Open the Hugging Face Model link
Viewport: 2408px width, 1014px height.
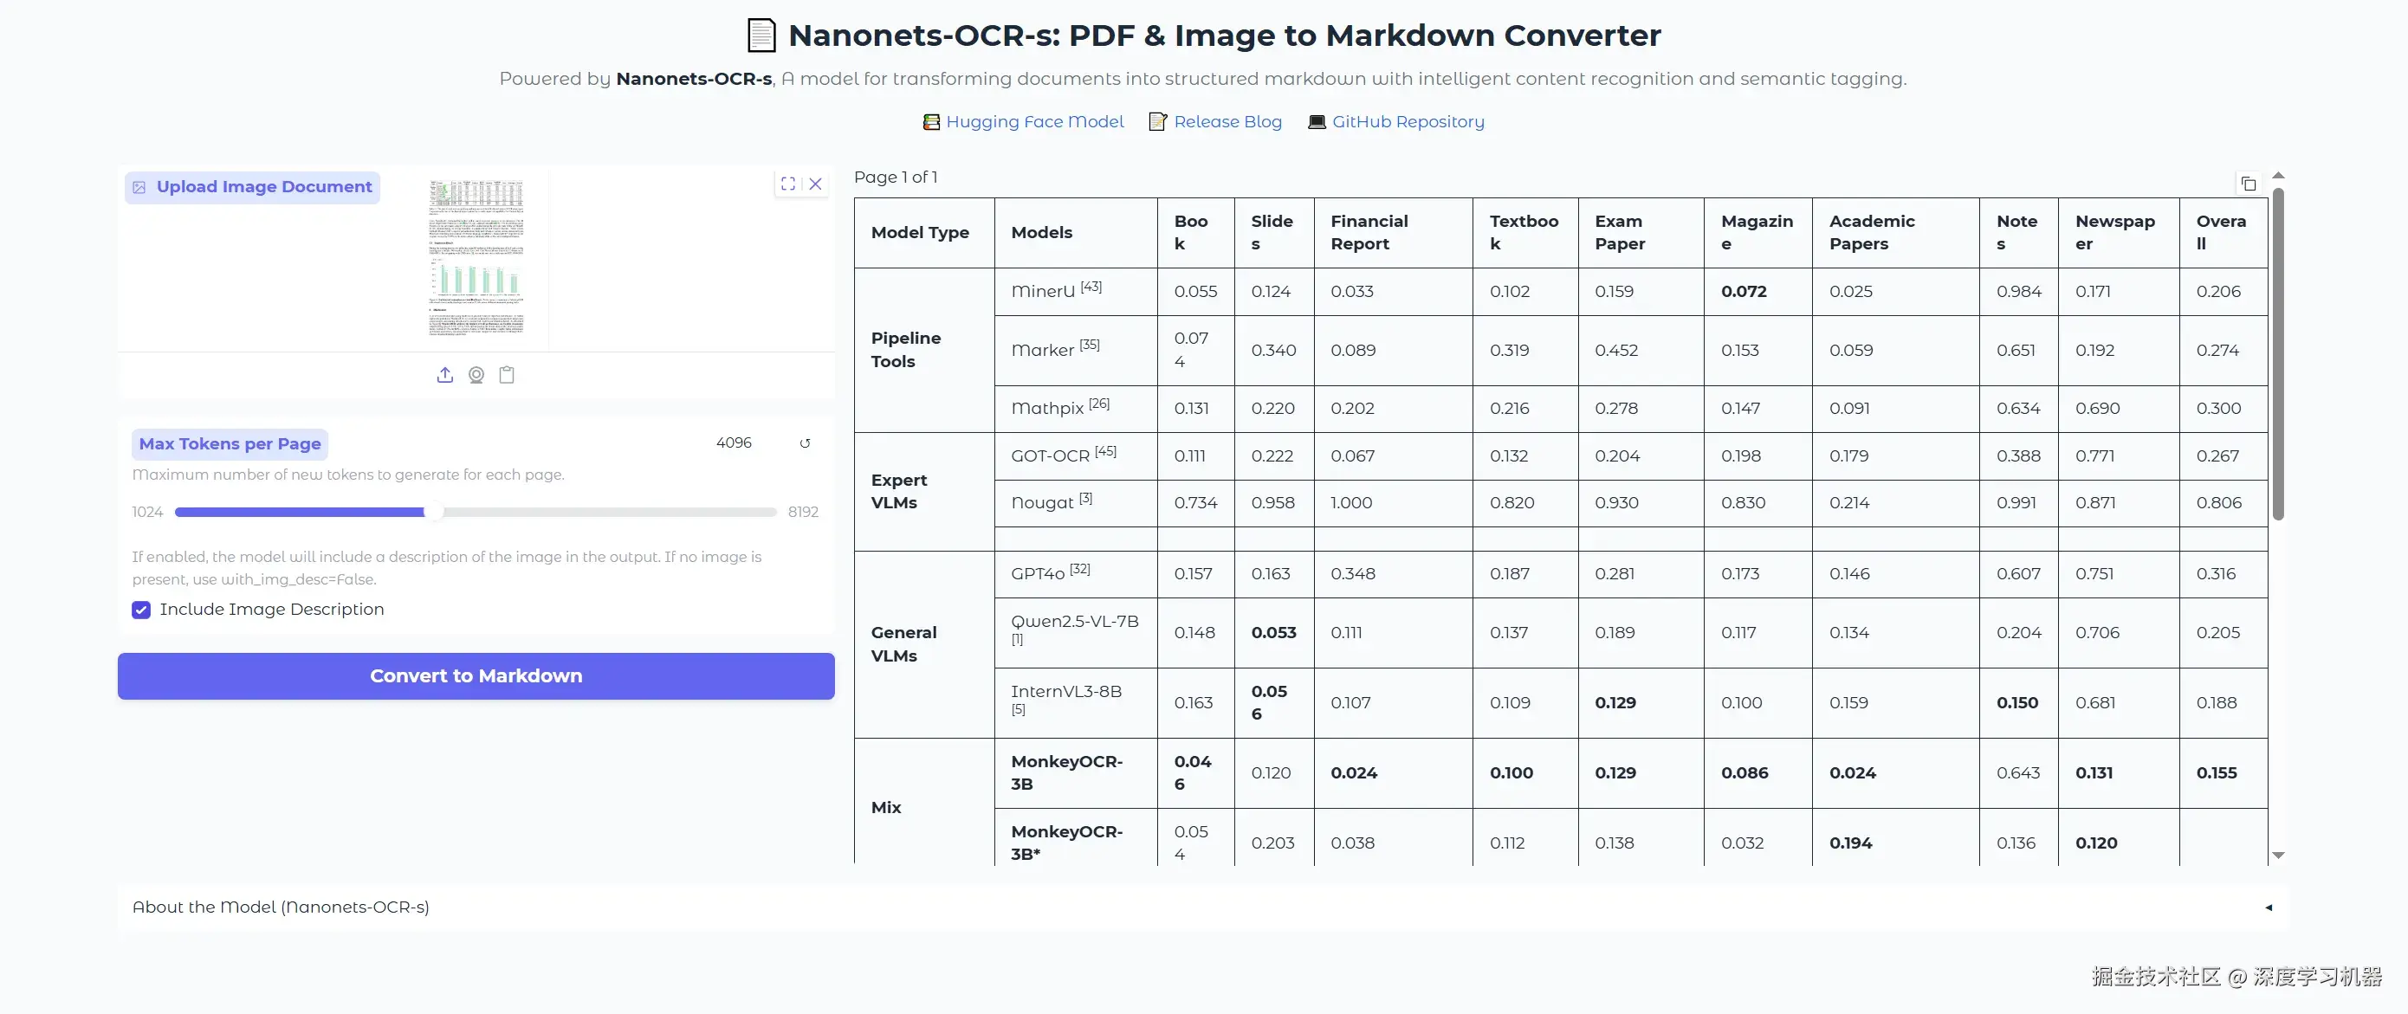(1034, 121)
